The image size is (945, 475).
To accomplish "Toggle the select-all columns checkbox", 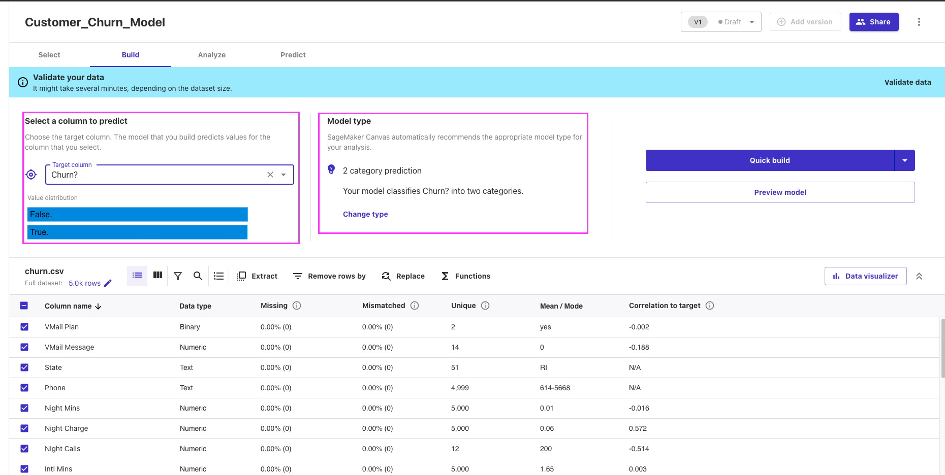I will pos(24,306).
